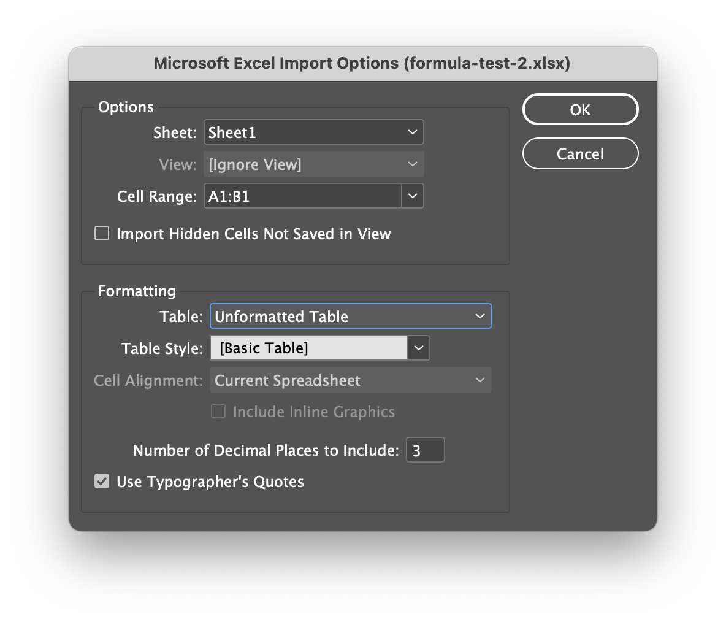
Task: Click the Cell Alignment dropdown chevron
Action: point(480,380)
